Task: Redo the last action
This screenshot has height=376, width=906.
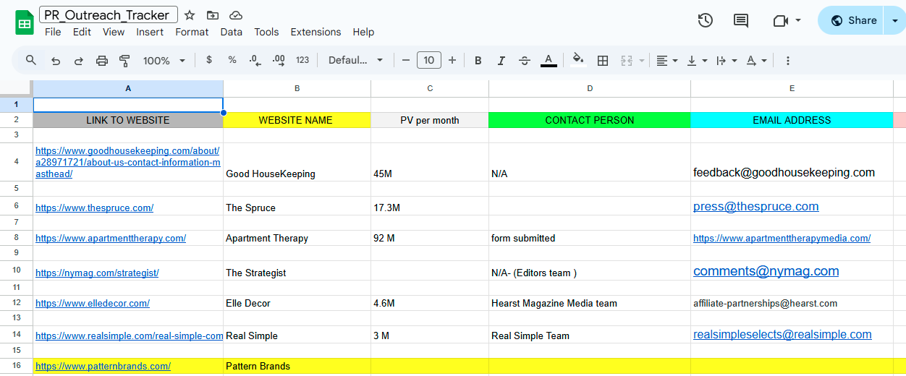Action: pos(79,61)
